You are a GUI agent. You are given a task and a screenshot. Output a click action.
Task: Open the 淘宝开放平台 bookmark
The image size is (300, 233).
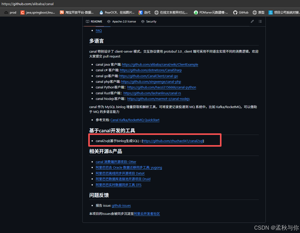coord(76,13)
